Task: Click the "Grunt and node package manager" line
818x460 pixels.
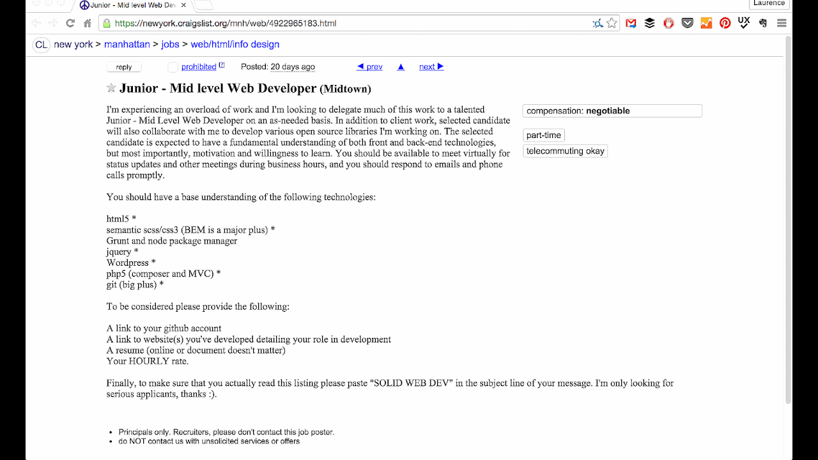Action: click(172, 241)
